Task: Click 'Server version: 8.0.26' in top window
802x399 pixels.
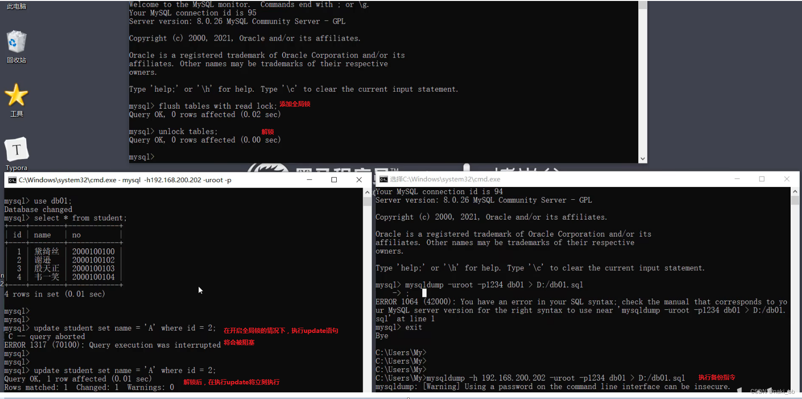Action: pos(237,22)
